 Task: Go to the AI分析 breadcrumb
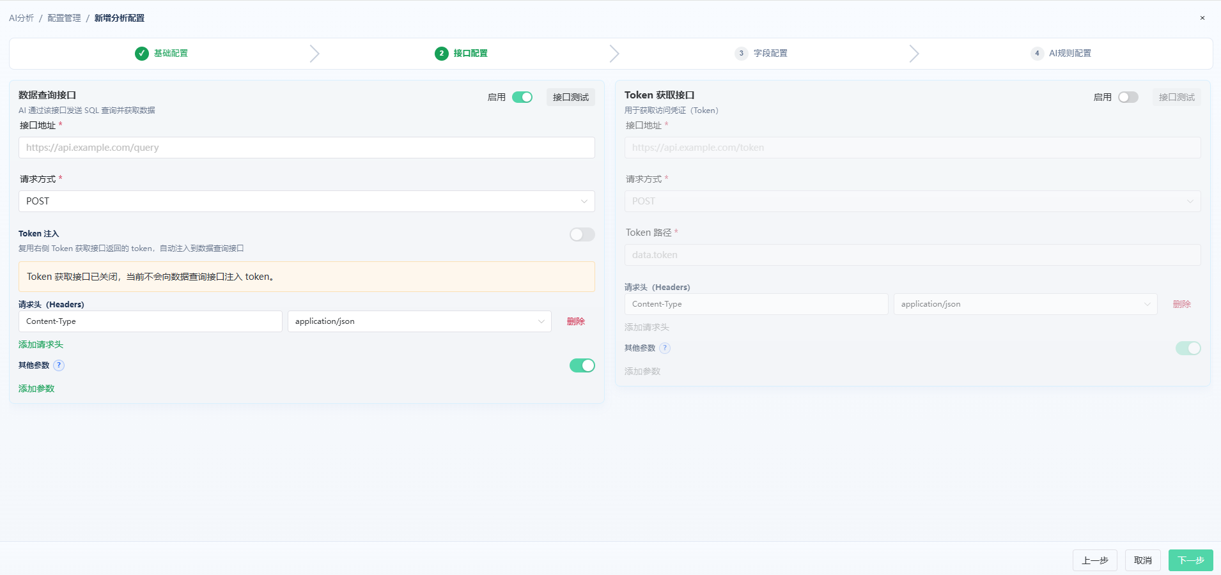(21, 18)
